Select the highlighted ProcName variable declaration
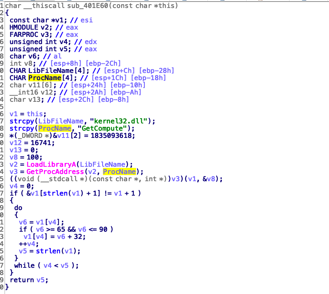 click(x=44, y=77)
